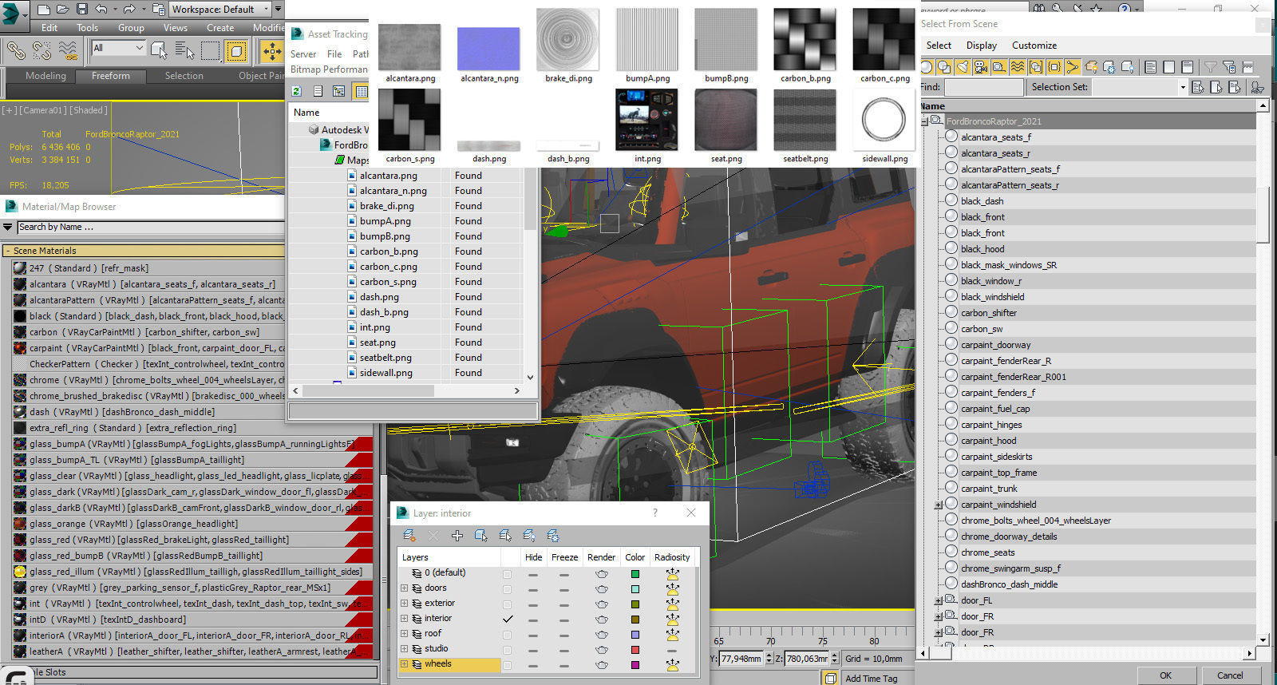Click the Bind to Space Warp icon
Image resolution: width=1277 pixels, height=685 pixels.
pyautogui.click(x=69, y=51)
